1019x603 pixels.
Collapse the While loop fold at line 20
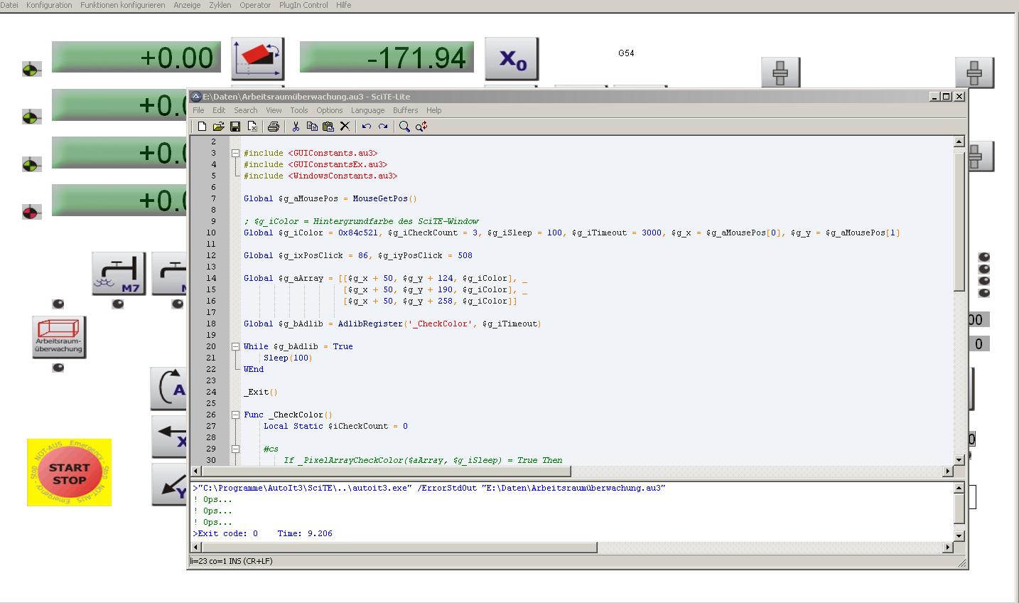(235, 346)
